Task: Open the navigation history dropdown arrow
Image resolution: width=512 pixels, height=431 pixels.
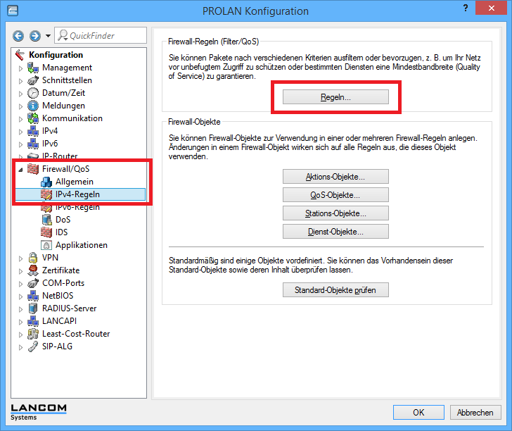Action: point(48,36)
